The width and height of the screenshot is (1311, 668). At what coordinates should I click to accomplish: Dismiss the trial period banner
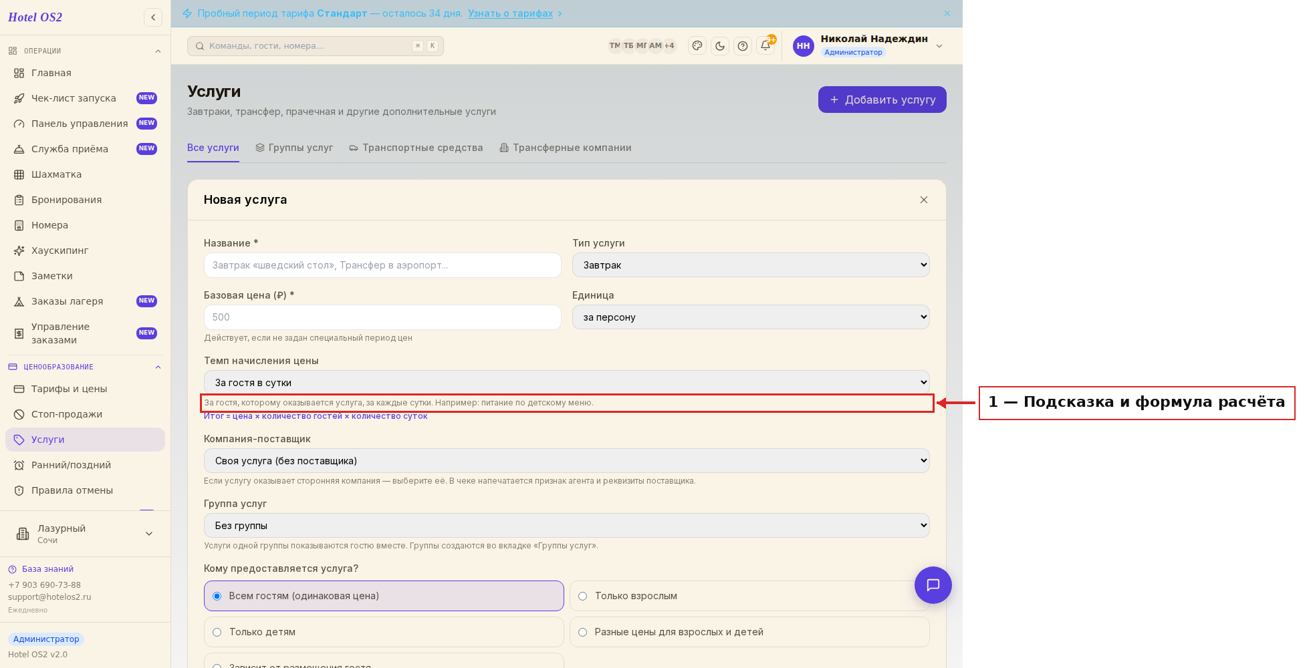click(x=947, y=13)
